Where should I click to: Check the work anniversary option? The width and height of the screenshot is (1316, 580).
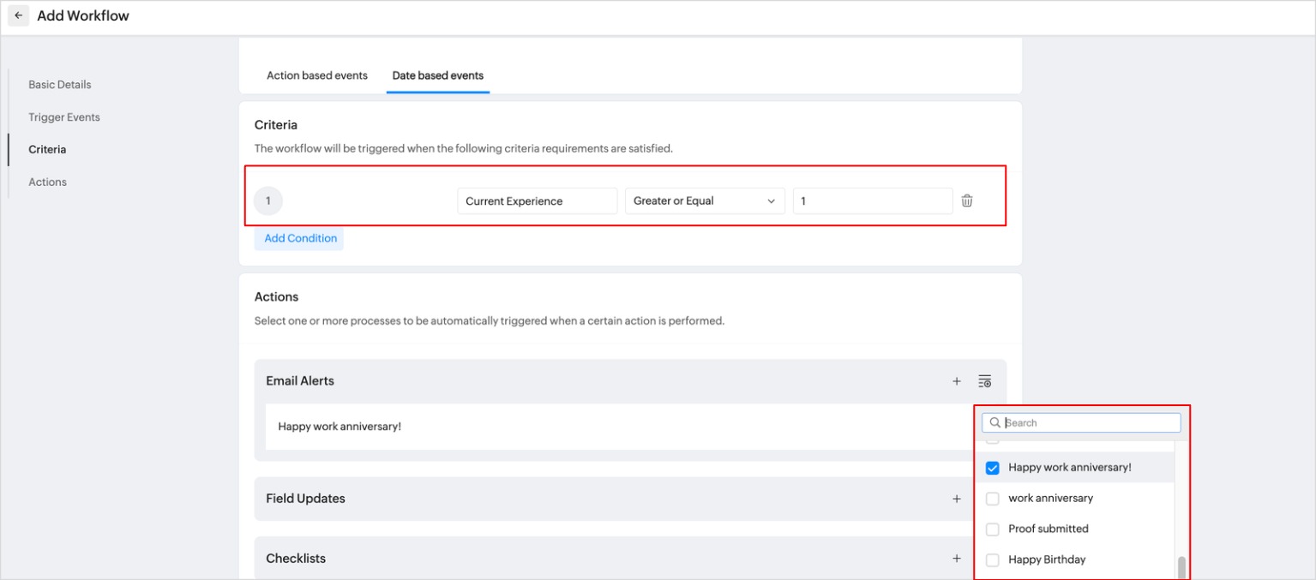tap(993, 499)
